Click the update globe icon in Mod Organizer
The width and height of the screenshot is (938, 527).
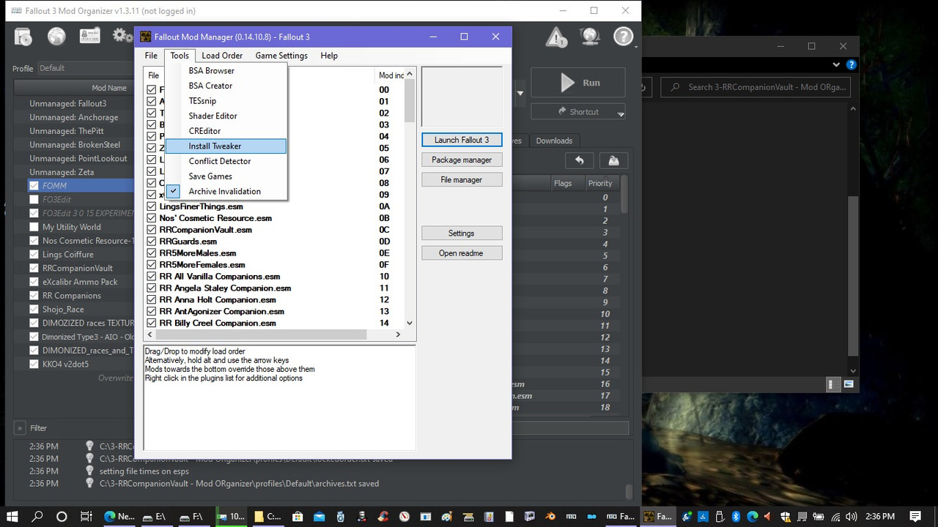click(590, 37)
